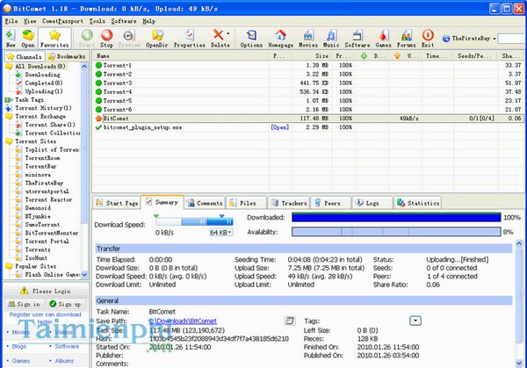Open the Help menu

(x=148, y=21)
